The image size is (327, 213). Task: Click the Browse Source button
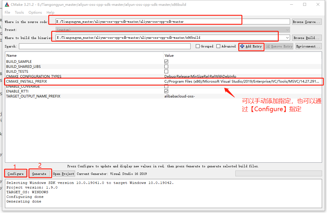[307, 22]
